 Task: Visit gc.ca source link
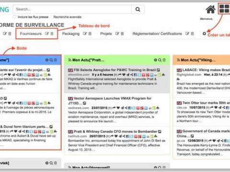pos(181,141)
